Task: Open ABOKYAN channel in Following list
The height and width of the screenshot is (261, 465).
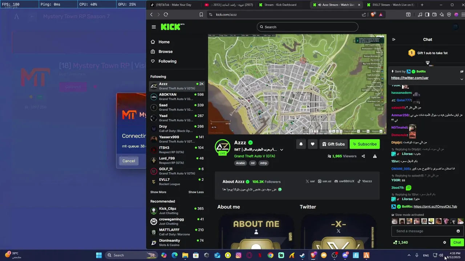Action: pos(177,97)
